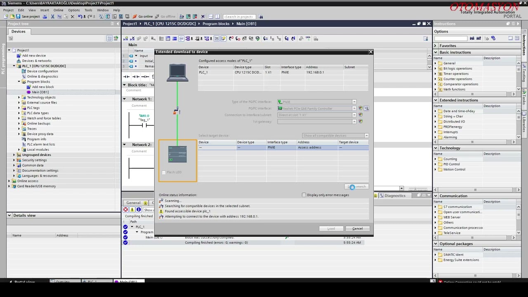This screenshot has width=528, height=297.
Task: Click the Start search button
Action: [x=357, y=187]
